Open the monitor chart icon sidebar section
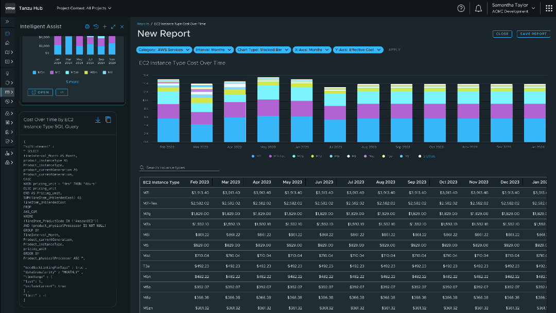 7,61
